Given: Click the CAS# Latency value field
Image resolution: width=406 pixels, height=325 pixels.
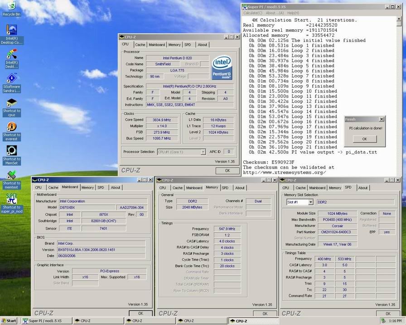Looking at the screenshot, I should coord(227,241).
